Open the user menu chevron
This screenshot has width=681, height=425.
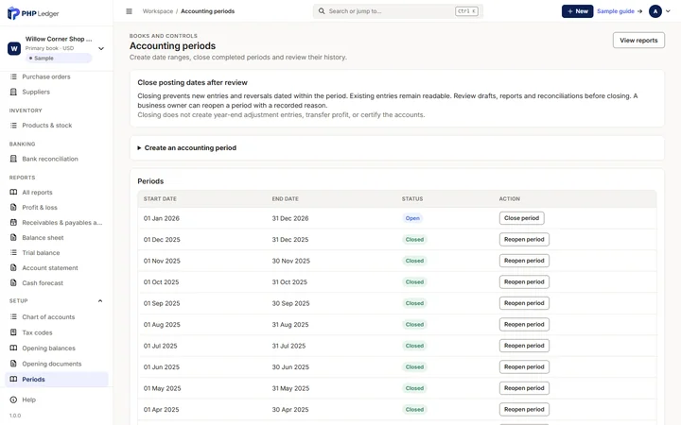point(668,11)
